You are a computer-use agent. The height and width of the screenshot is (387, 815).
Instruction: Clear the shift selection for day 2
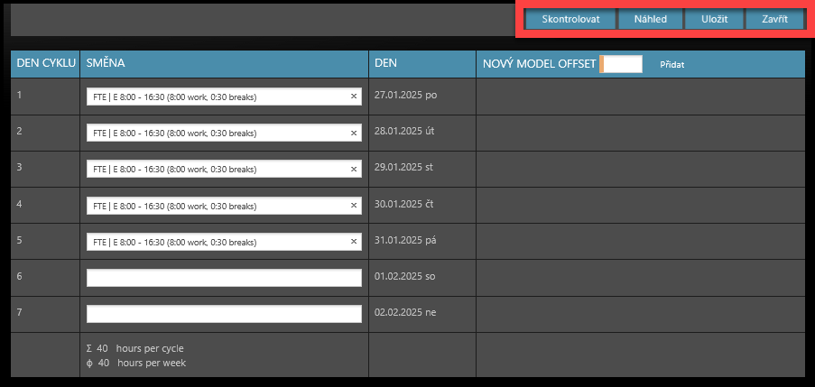point(354,134)
